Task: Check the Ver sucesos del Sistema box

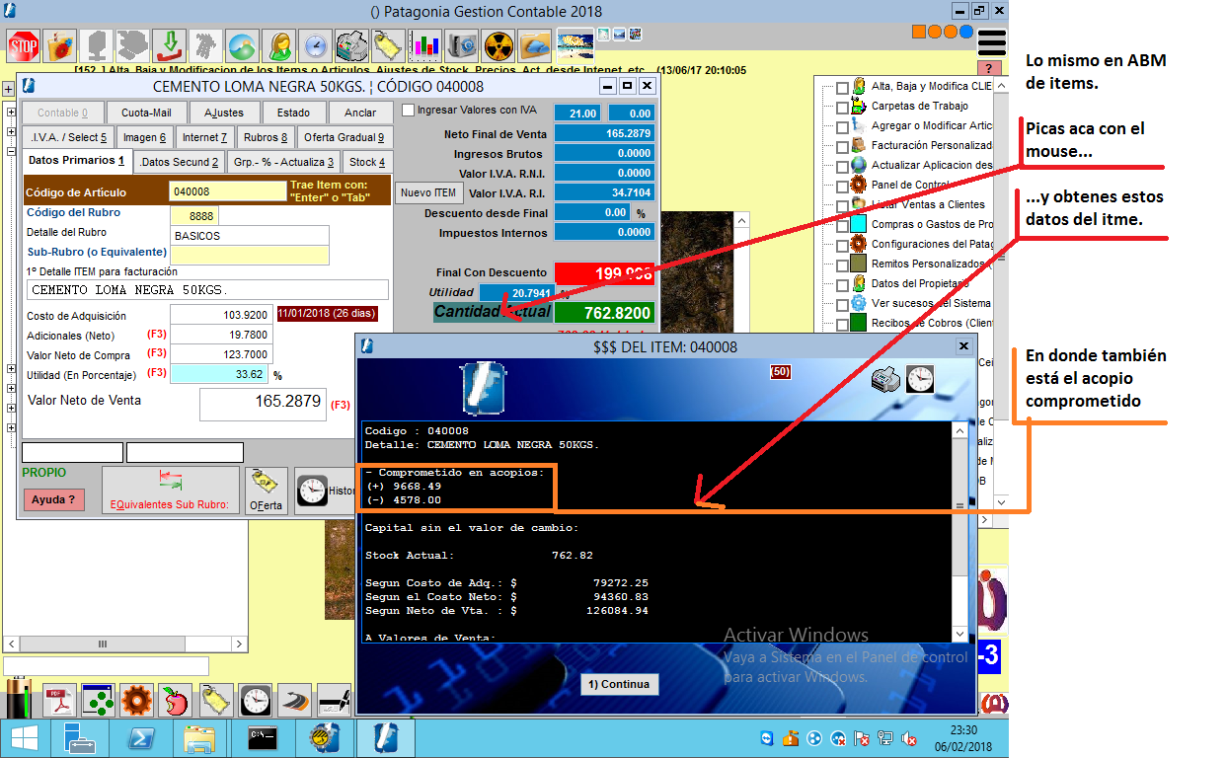Action: click(842, 305)
